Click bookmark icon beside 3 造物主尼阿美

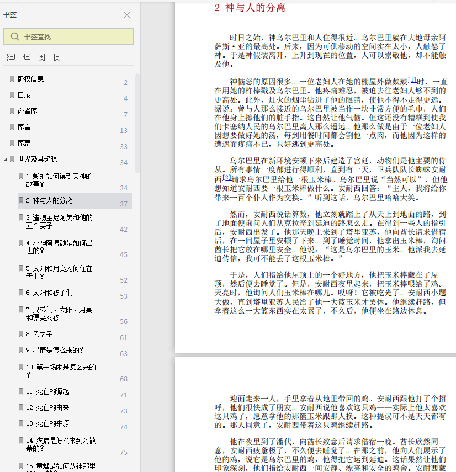tap(21, 218)
